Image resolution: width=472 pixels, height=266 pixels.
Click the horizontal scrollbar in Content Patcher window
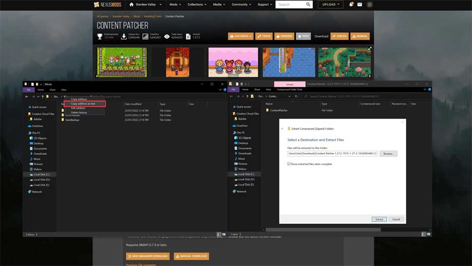click(x=323, y=230)
